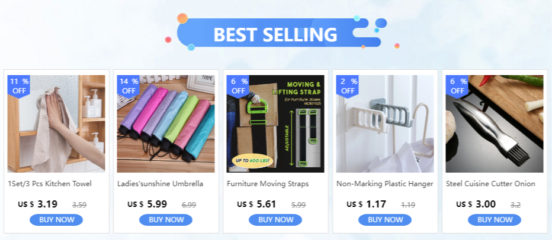Open the plastic hanger product image

(x=385, y=124)
